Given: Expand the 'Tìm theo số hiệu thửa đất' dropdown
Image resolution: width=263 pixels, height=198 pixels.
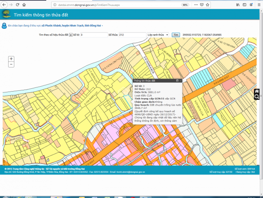Looking at the screenshot, I should point(71,35).
